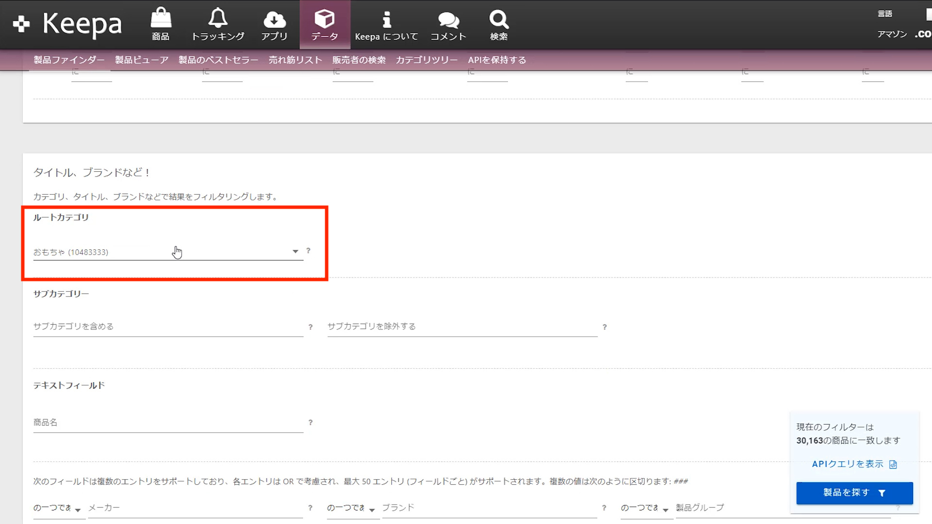
Task: Switch to 製品ビューア tab
Action: point(142,60)
